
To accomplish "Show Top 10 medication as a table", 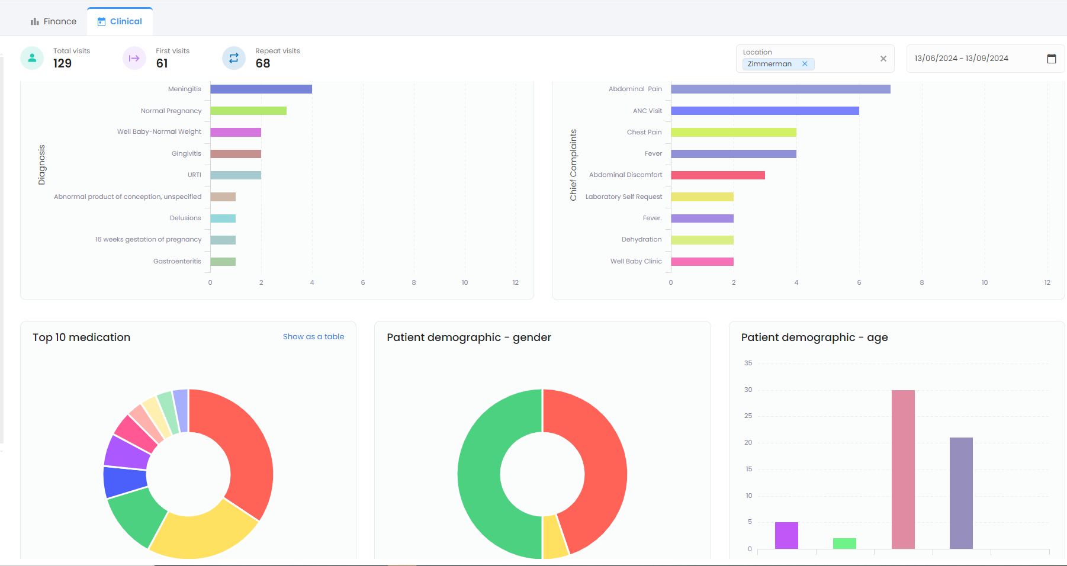I will click(313, 336).
